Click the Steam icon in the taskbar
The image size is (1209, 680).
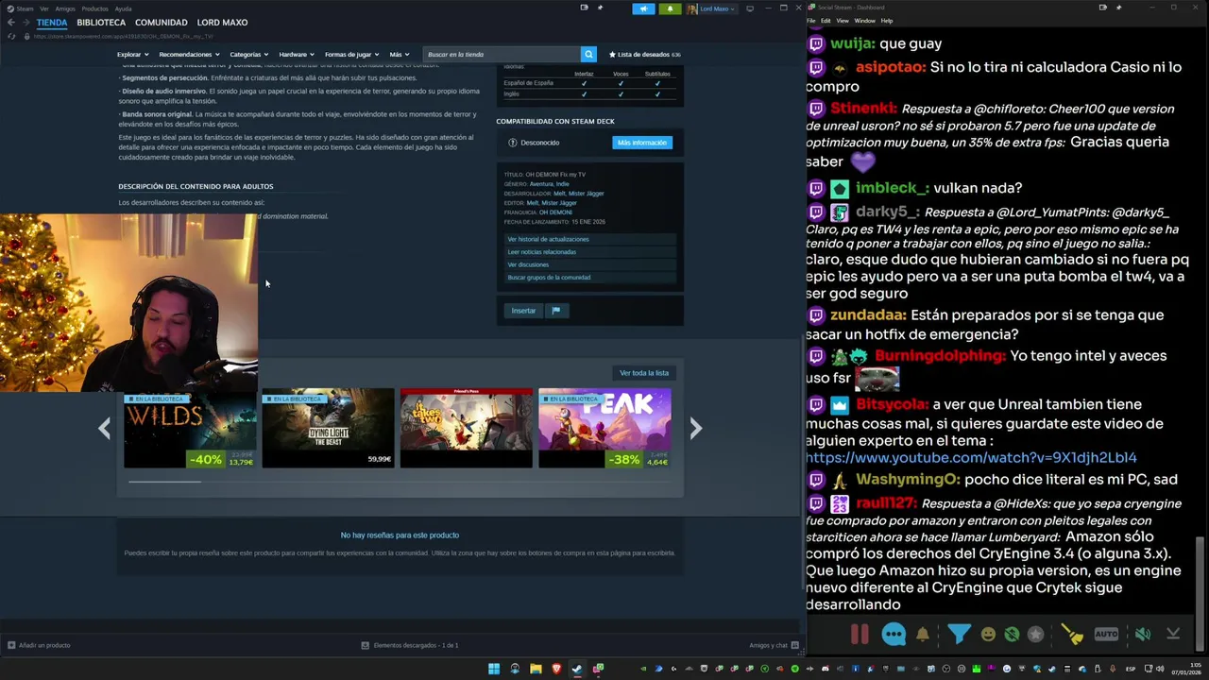pyautogui.click(x=577, y=669)
